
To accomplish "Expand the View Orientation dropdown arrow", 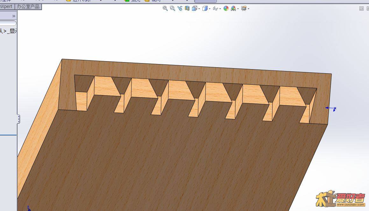I will (x=199, y=9).
